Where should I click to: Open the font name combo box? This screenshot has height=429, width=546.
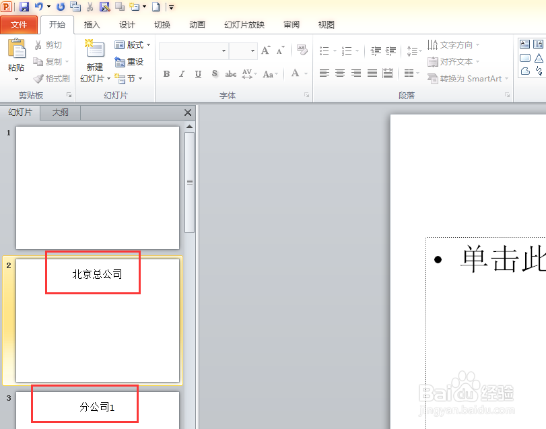pos(194,51)
